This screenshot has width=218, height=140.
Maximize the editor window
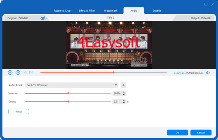[206, 4]
